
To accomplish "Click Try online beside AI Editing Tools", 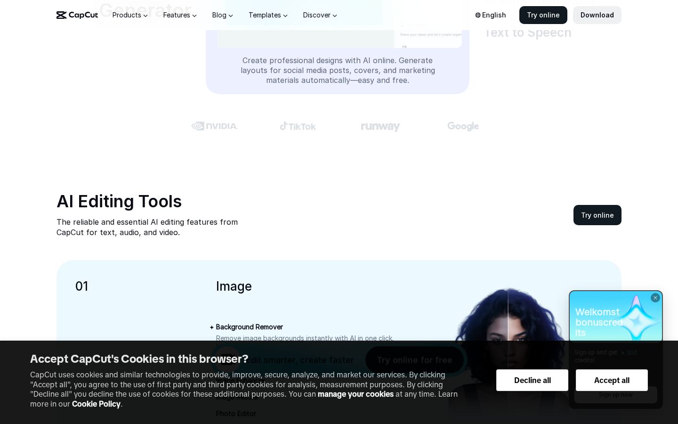I will 597,215.
